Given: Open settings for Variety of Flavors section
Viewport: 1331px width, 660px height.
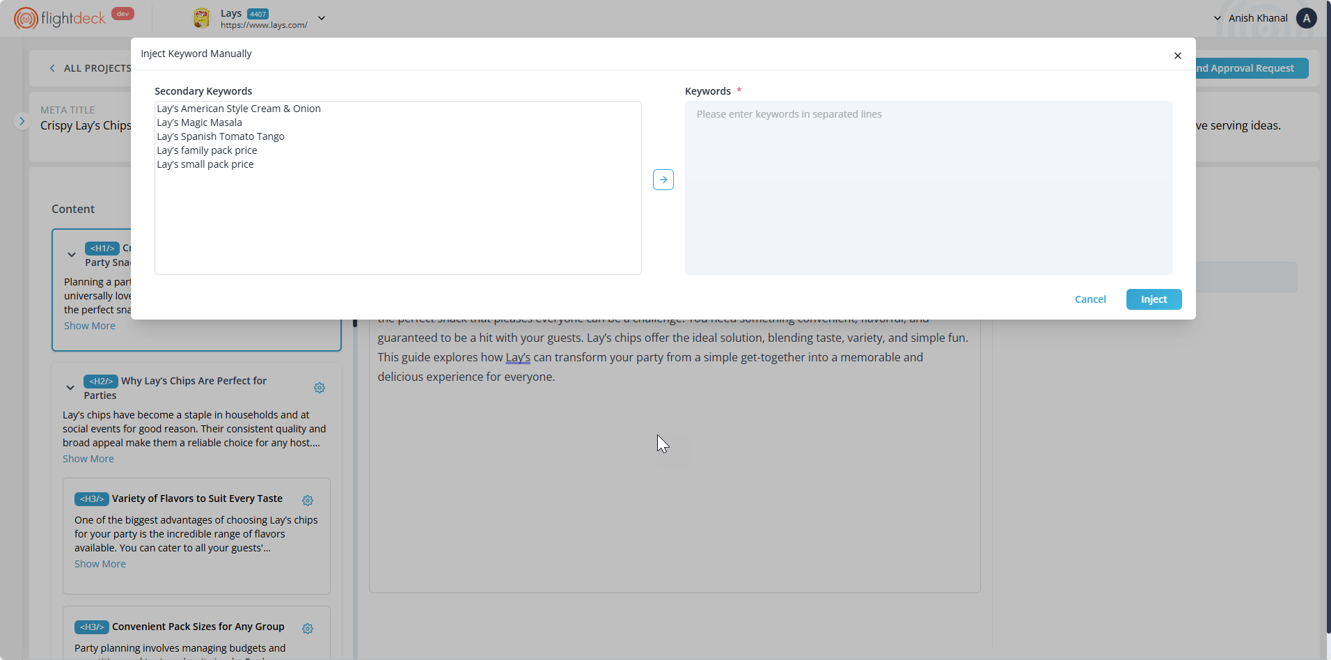Looking at the screenshot, I should (x=308, y=501).
